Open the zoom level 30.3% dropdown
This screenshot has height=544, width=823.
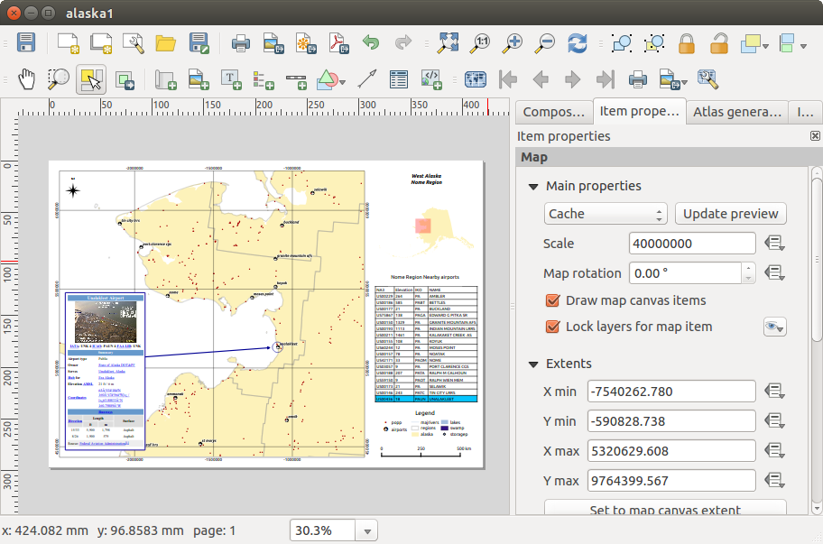pyautogui.click(x=367, y=531)
